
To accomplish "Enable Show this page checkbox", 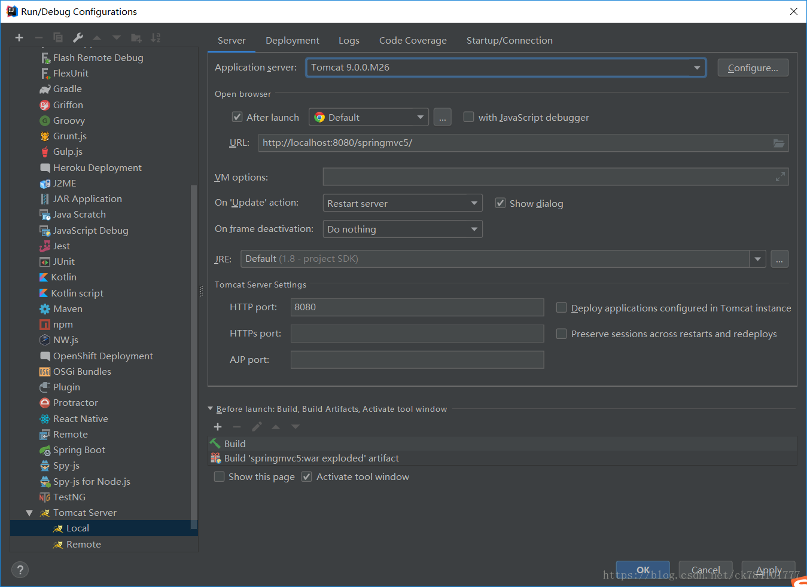I will (x=220, y=476).
